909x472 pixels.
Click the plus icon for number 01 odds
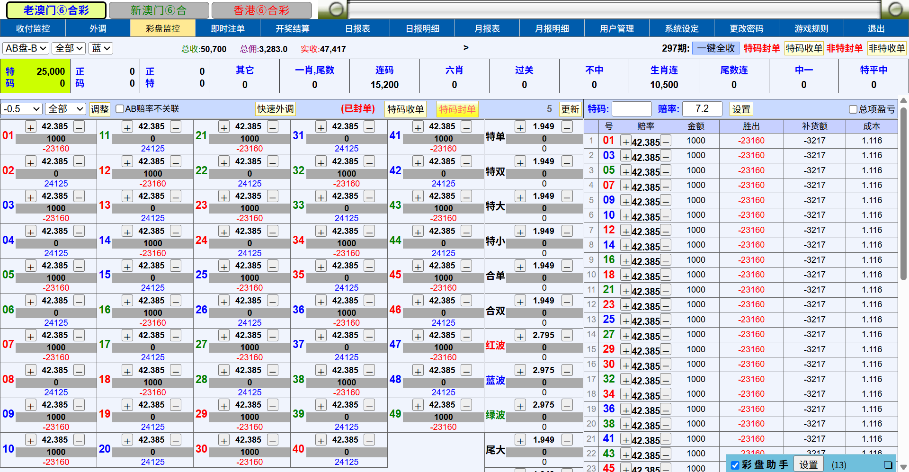(31, 127)
